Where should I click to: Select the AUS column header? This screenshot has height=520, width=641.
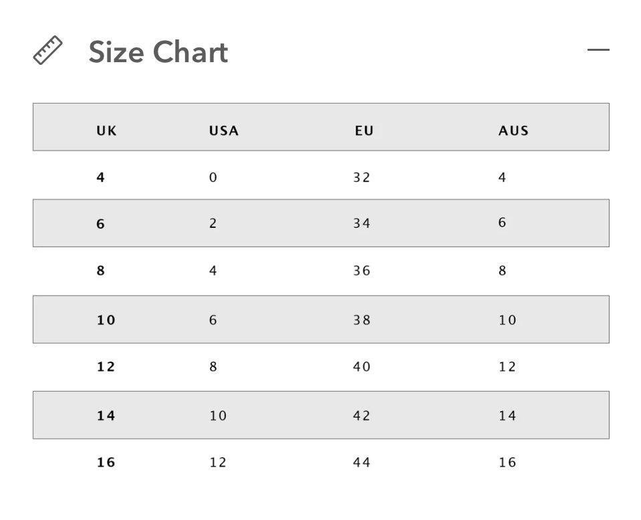(x=513, y=131)
